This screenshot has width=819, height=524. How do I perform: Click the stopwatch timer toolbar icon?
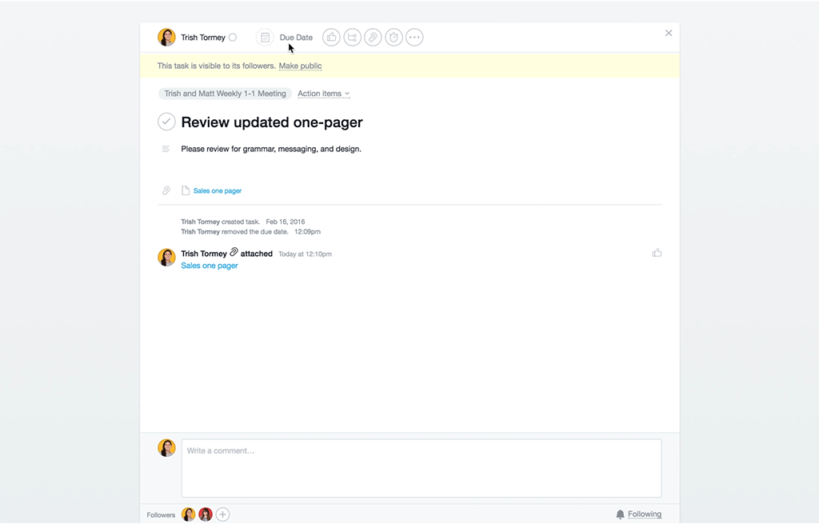(x=394, y=38)
